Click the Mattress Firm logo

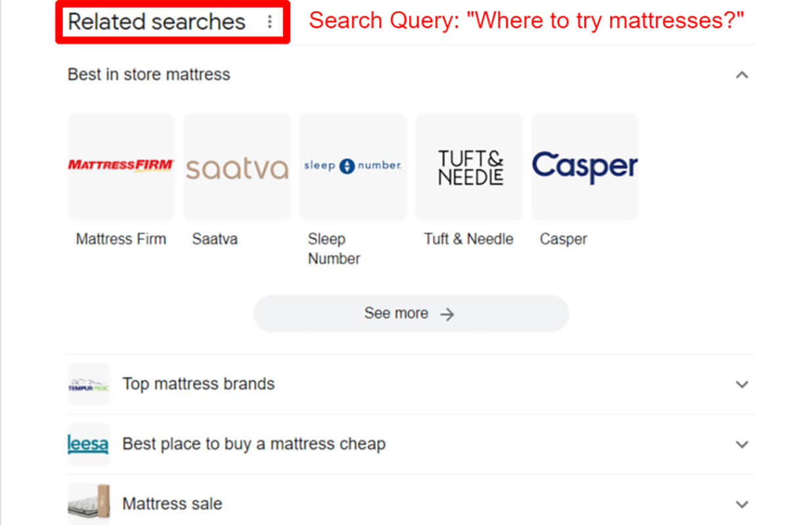pos(121,165)
